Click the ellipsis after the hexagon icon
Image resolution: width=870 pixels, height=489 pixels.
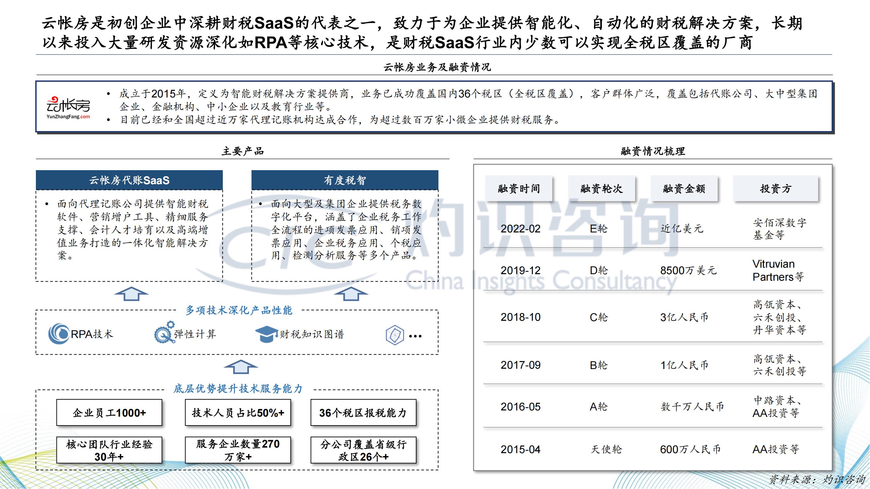(415, 336)
